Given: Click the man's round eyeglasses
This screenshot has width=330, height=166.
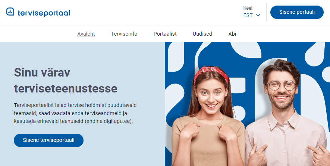Looking at the screenshot, I should click(x=282, y=85).
